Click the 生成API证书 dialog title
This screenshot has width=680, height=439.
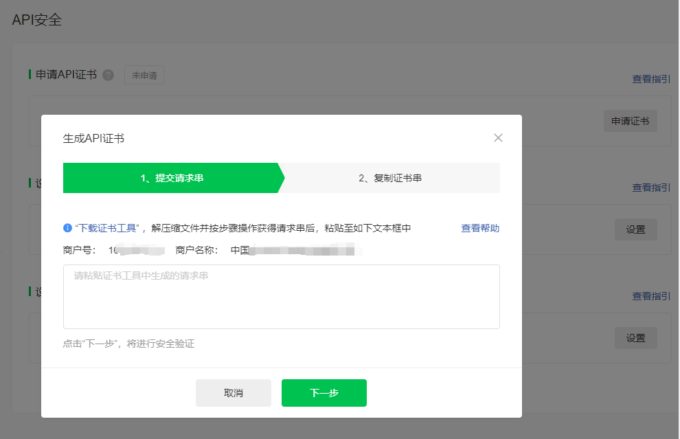(93, 138)
